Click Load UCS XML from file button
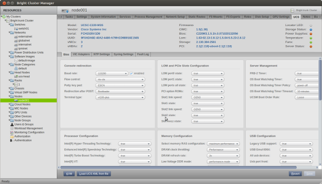The height and width of the screenshot is (184, 322). click(94, 174)
